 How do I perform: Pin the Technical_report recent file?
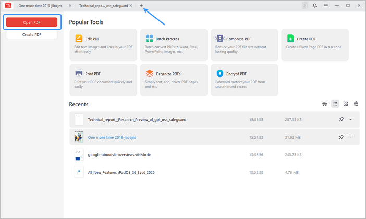(x=341, y=119)
